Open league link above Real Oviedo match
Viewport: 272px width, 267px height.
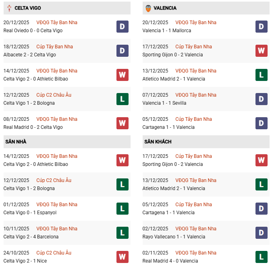(57, 23)
